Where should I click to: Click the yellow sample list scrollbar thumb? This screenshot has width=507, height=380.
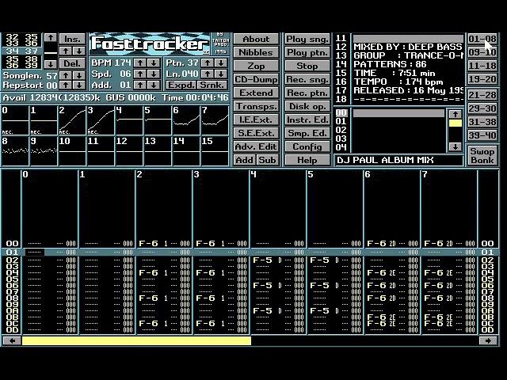pyautogui.click(x=456, y=123)
